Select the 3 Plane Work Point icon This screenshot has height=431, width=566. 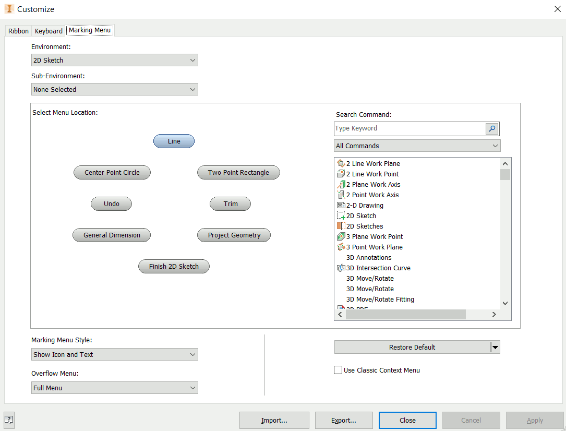tap(341, 237)
